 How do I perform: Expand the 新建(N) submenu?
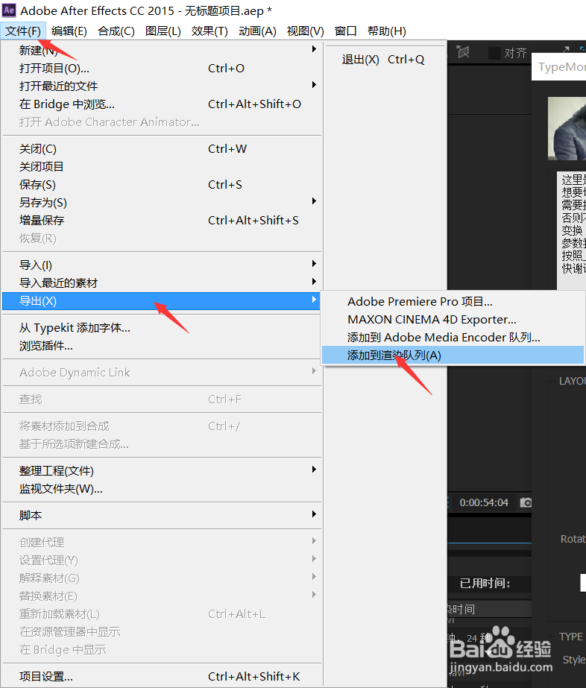(162, 51)
